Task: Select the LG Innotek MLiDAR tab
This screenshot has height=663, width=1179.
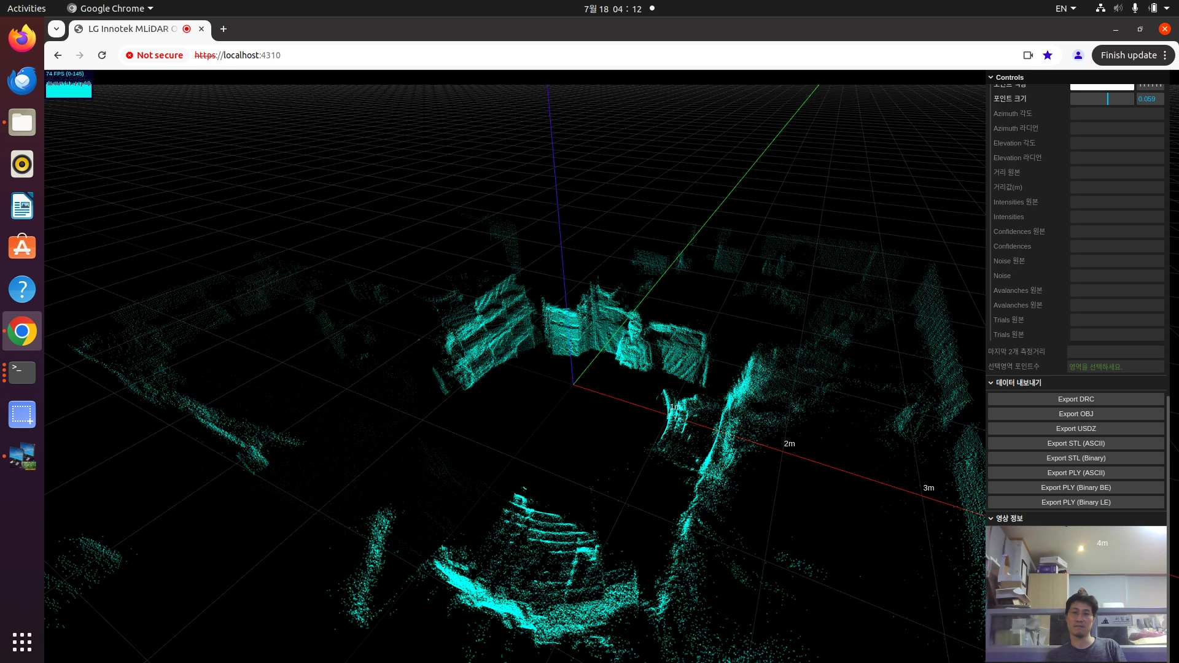Action: coord(132,29)
